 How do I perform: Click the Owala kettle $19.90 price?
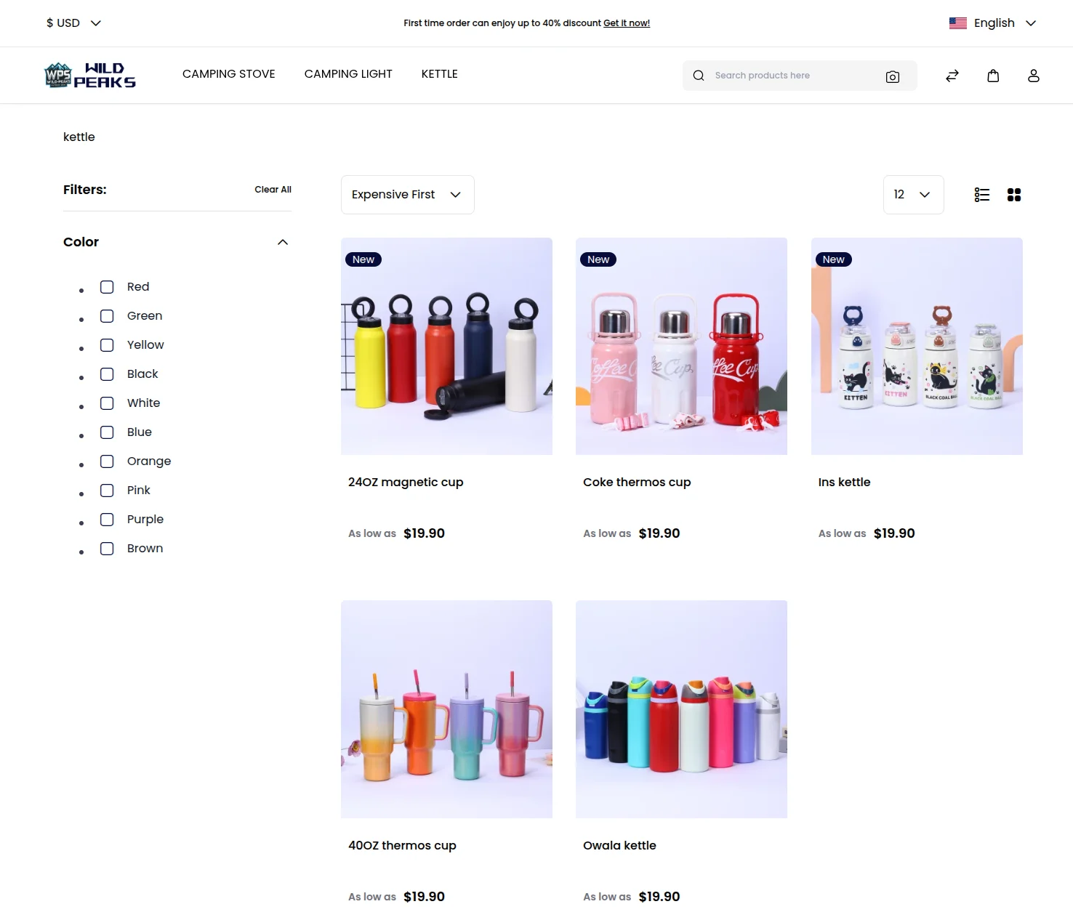(659, 897)
